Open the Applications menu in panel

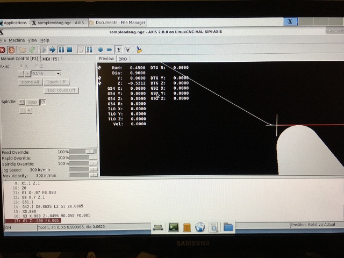coord(13,23)
